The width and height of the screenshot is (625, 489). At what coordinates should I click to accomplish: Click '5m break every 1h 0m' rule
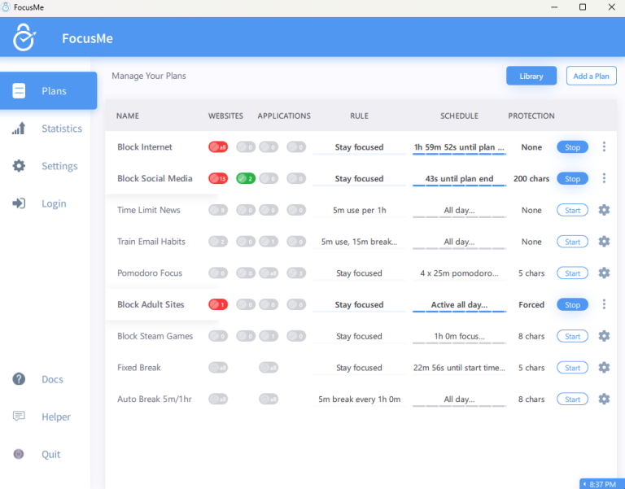[x=359, y=399]
